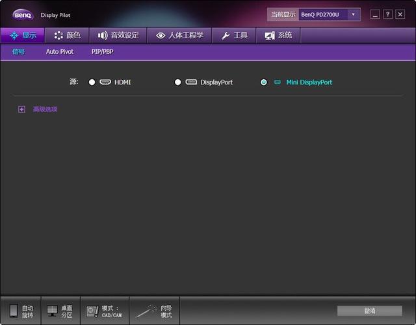Image resolution: width=416 pixels, height=325 pixels.
Task: Click the 自动旋转 auto rotate button
Action: point(21,311)
